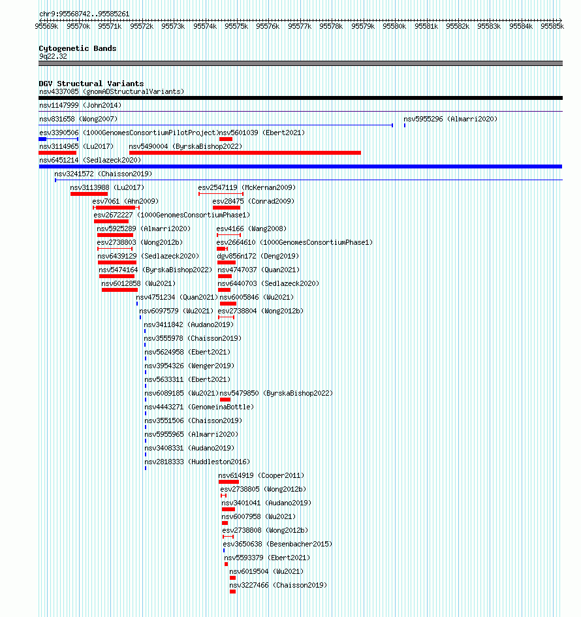581x617 pixels.
Task: Select esv4166 (Wang2008) label
Action: (x=251, y=229)
